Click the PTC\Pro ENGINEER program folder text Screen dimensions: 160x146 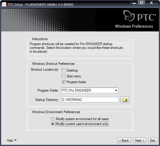coord(76,90)
